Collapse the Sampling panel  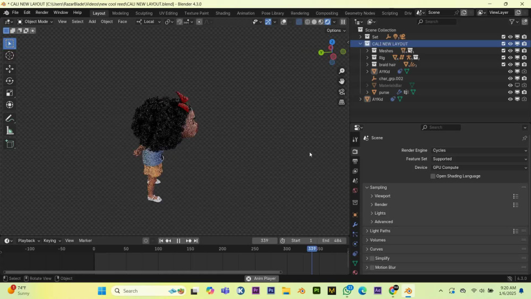click(x=367, y=187)
